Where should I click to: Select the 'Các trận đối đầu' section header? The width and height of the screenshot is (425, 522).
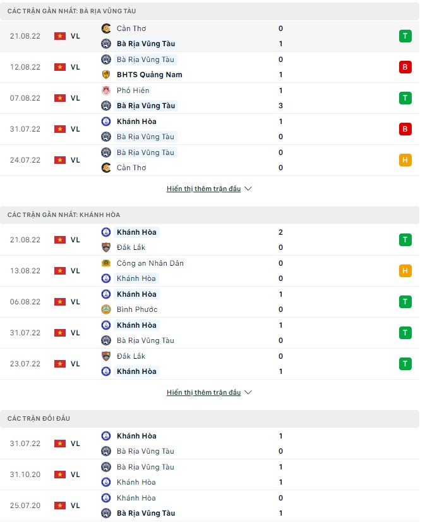(x=39, y=419)
